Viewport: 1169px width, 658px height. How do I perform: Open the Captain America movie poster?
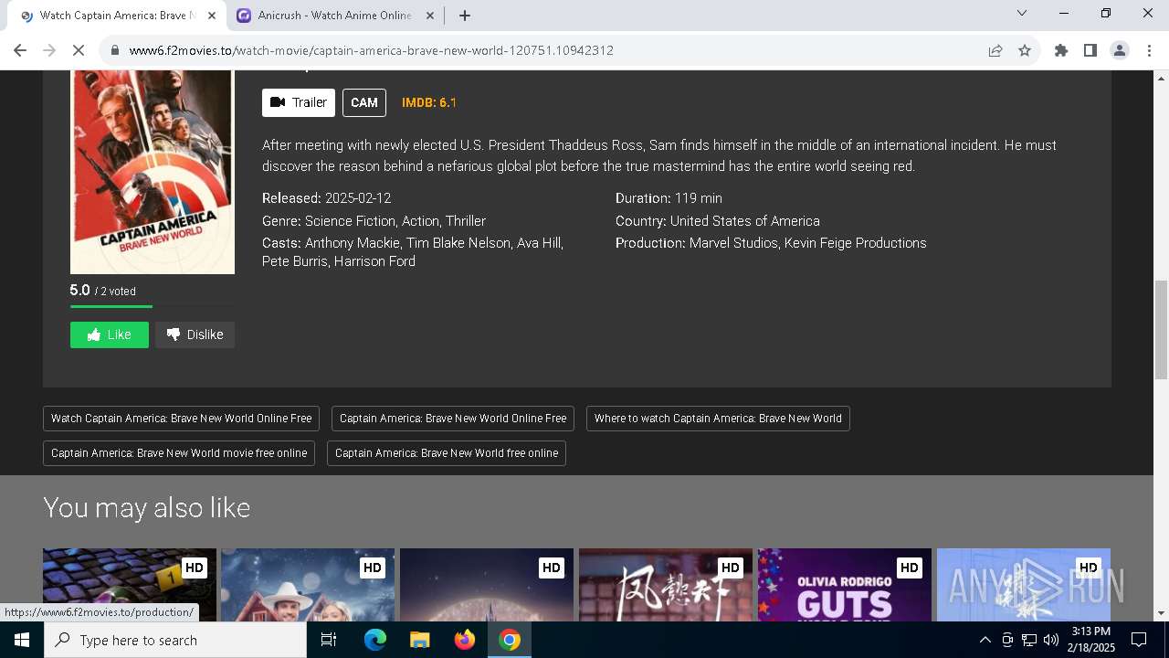[153, 172]
